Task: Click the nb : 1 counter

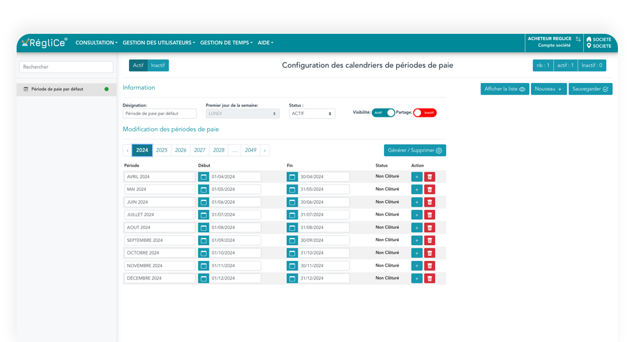Action: click(x=543, y=65)
